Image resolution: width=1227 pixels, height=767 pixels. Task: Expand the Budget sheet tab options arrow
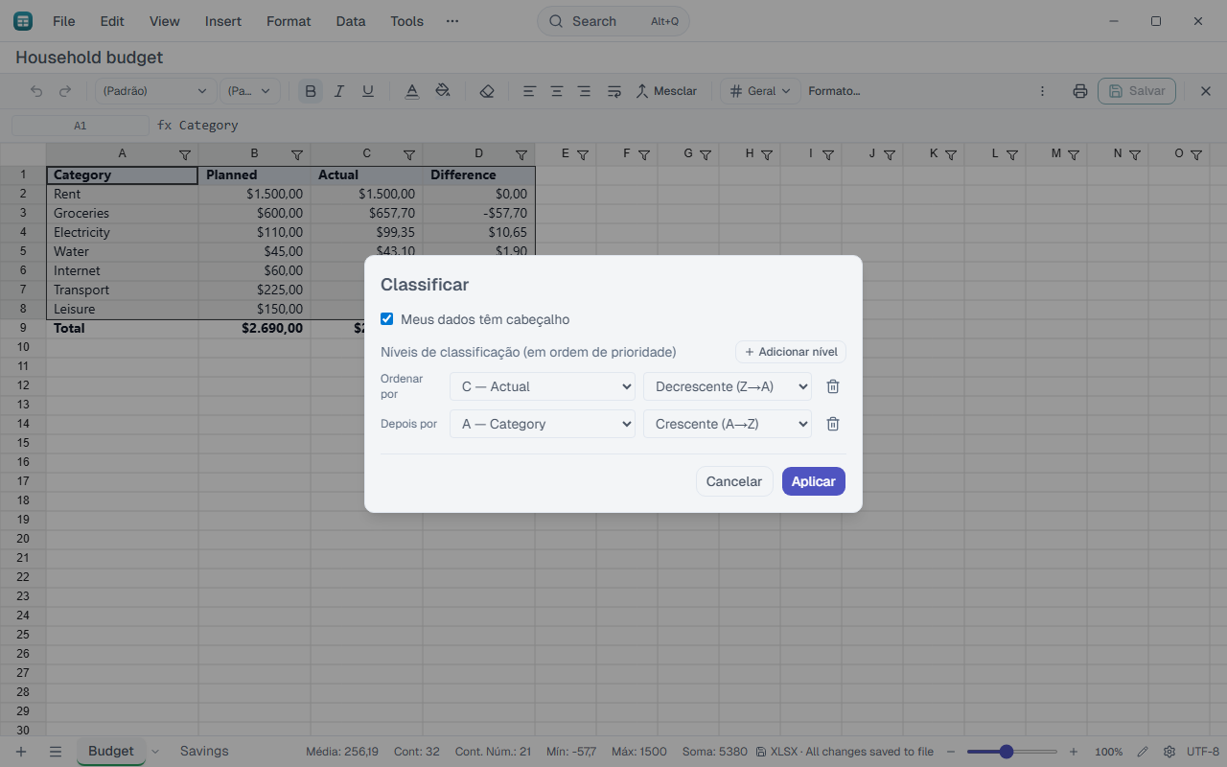[x=155, y=752]
